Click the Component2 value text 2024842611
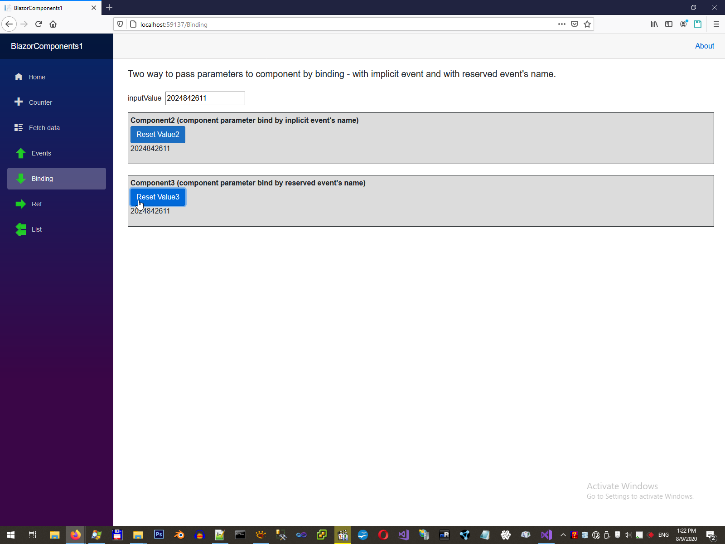 pyautogui.click(x=150, y=149)
